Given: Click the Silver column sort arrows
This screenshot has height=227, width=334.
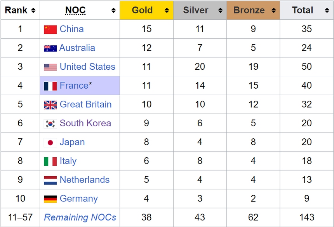Looking at the screenshot, I should 221,10.
